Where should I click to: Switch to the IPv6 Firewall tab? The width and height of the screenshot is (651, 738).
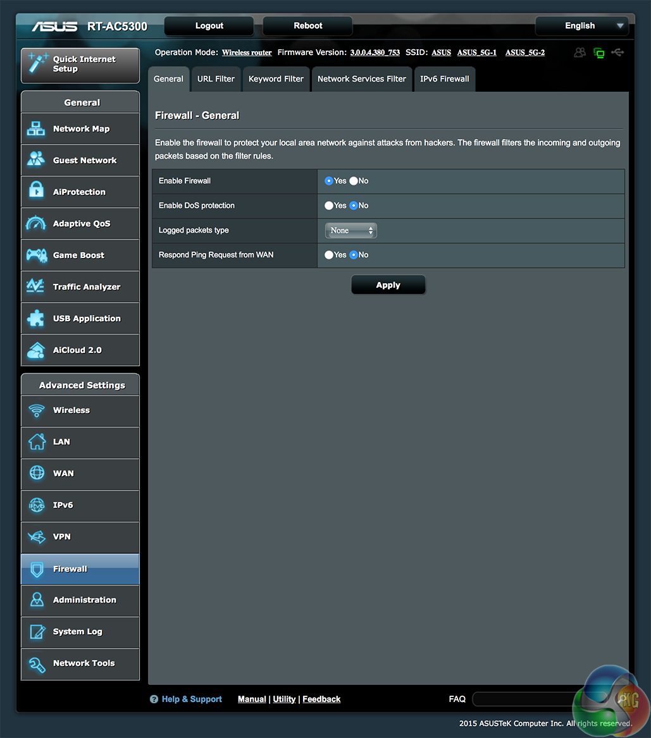click(444, 79)
